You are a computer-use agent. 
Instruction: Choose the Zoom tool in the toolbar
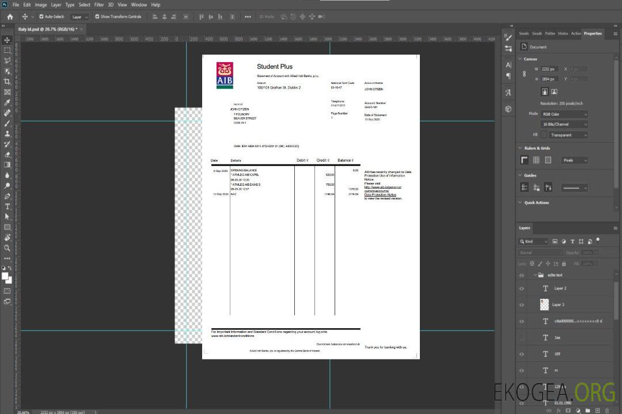tap(7, 248)
